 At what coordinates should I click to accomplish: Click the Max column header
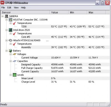tap(96, 12)
